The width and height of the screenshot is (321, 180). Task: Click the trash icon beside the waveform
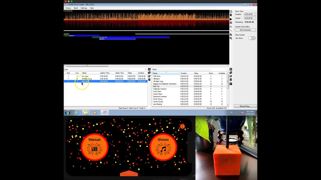point(231,15)
